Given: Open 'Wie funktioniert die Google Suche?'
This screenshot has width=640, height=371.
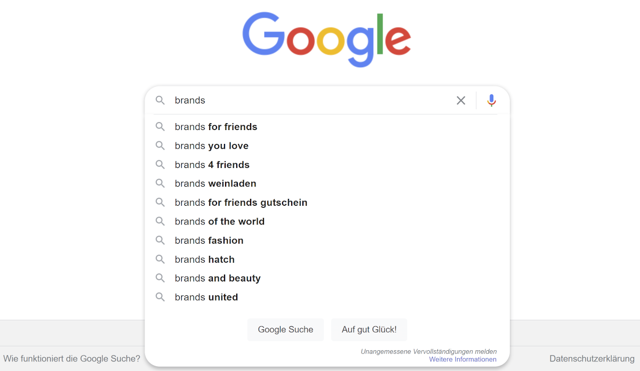Looking at the screenshot, I should click(x=72, y=359).
